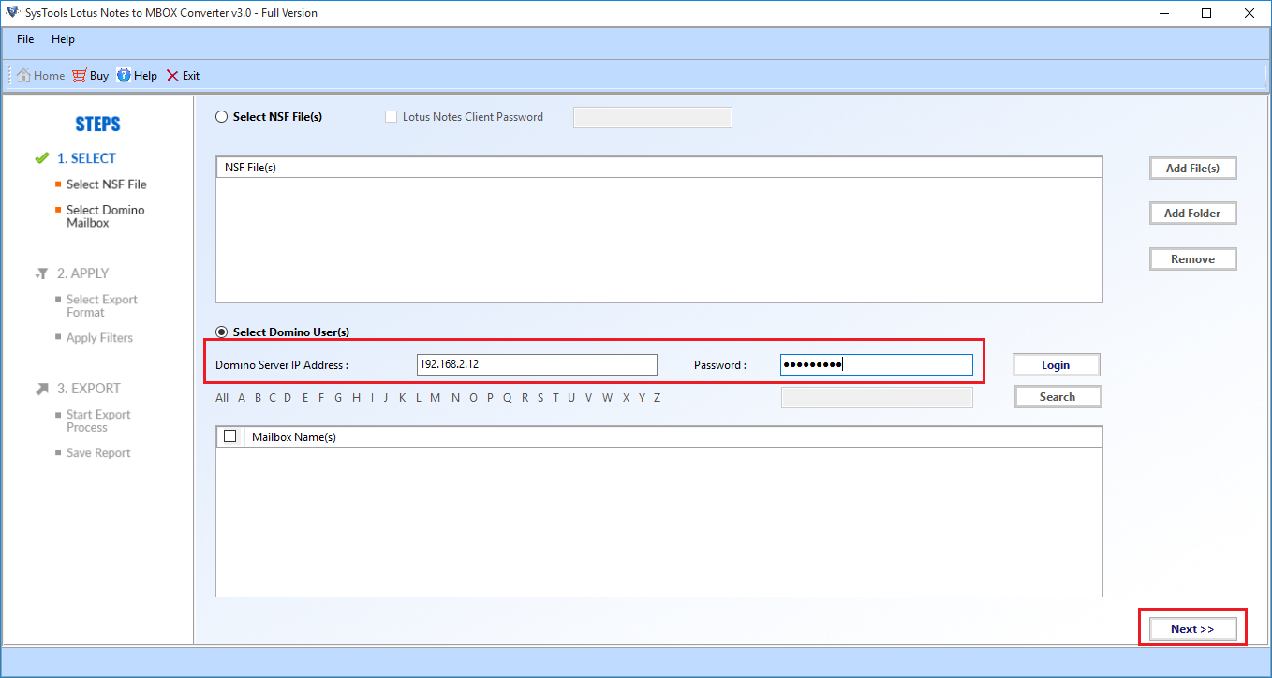The image size is (1272, 678).
Task: Open Help from the toolbar icon
Action: click(124, 76)
